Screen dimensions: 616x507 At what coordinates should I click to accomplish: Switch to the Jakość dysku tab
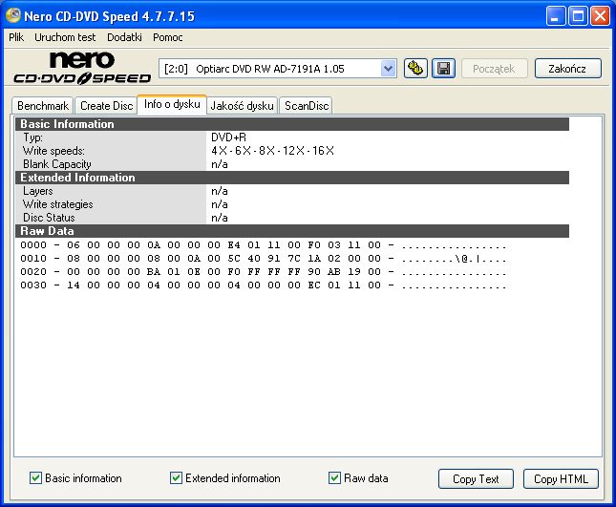242,106
